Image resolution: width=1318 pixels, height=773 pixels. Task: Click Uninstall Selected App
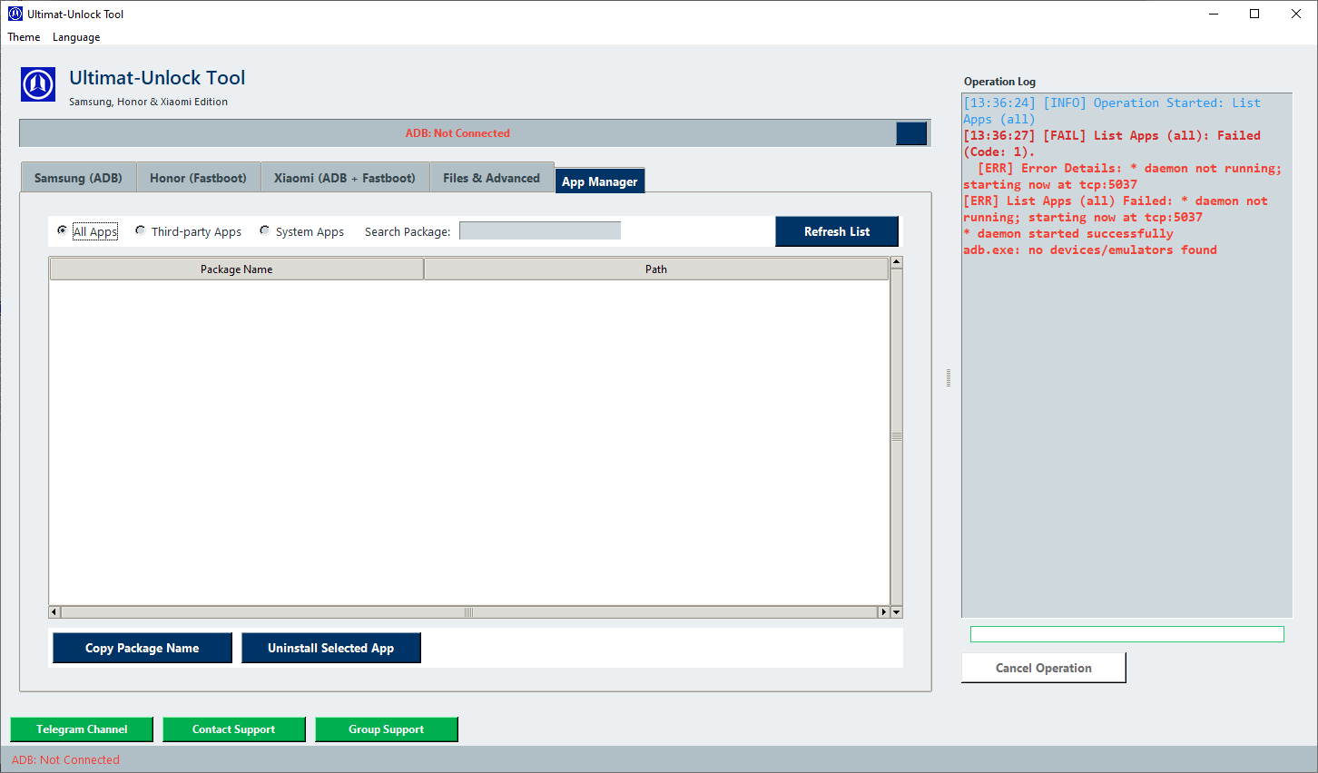[330, 648]
